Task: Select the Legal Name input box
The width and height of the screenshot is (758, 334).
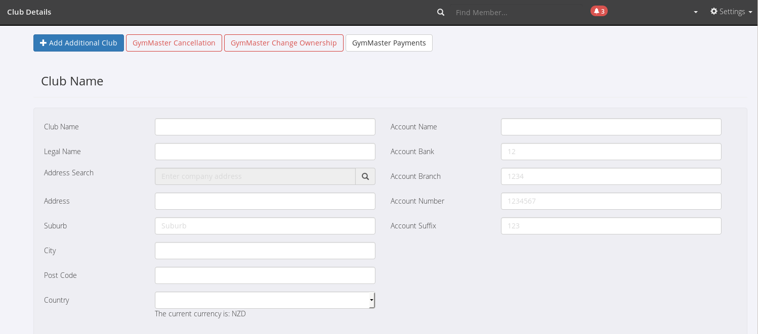Action: click(x=265, y=152)
